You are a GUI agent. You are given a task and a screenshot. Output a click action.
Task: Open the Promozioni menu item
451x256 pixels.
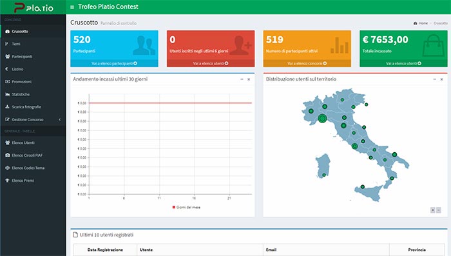(x=33, y=82)
